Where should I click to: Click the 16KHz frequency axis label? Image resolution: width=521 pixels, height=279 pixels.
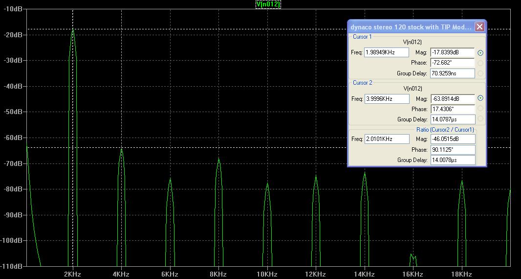pyautogui.click(x=412, y=274)
